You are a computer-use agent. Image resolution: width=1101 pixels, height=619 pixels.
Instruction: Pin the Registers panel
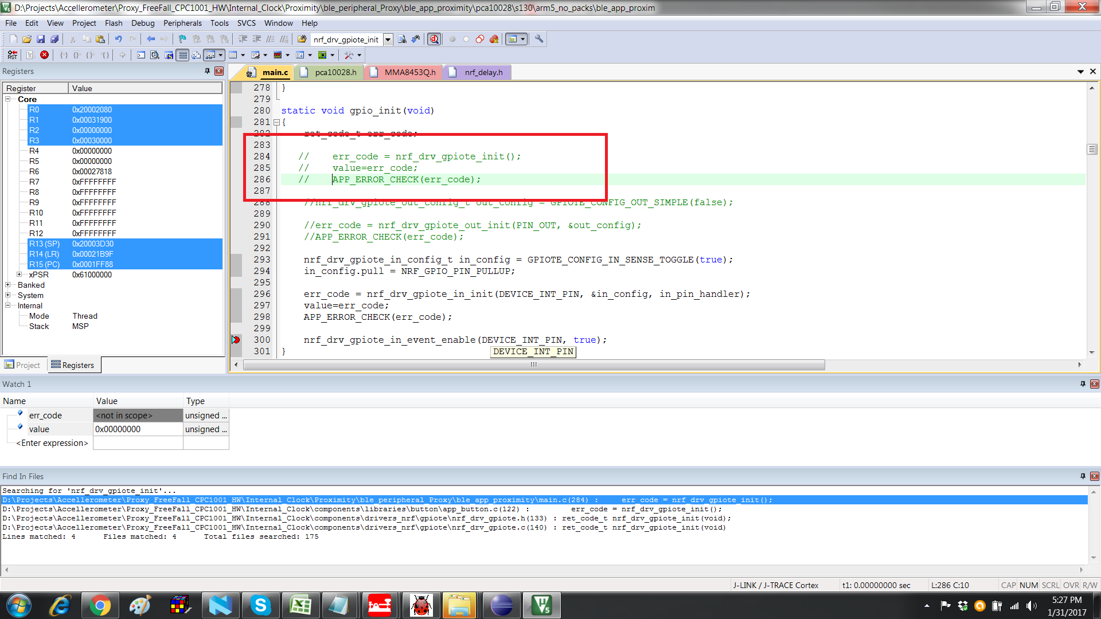point(208,71)
